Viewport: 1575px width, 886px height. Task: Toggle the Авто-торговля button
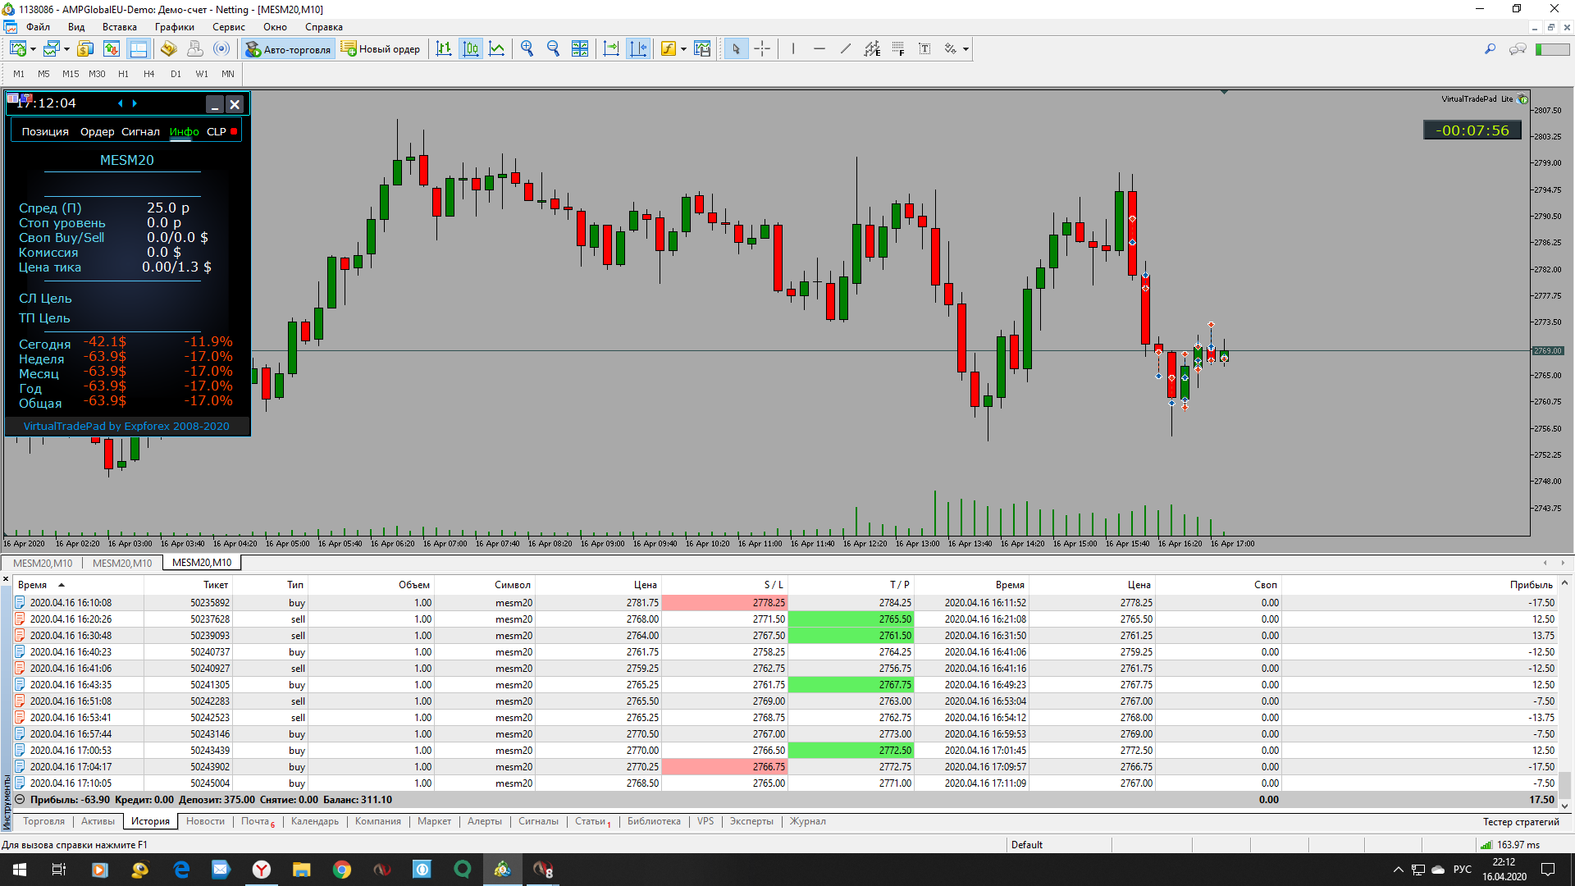(288, 49)
